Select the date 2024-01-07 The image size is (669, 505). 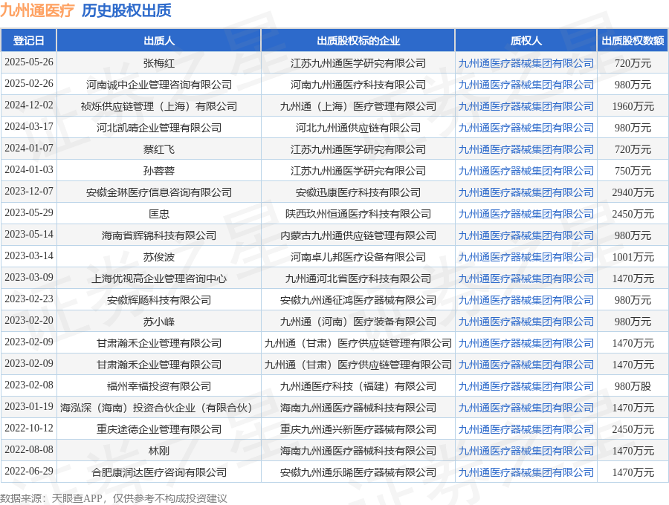click(28, 149)
